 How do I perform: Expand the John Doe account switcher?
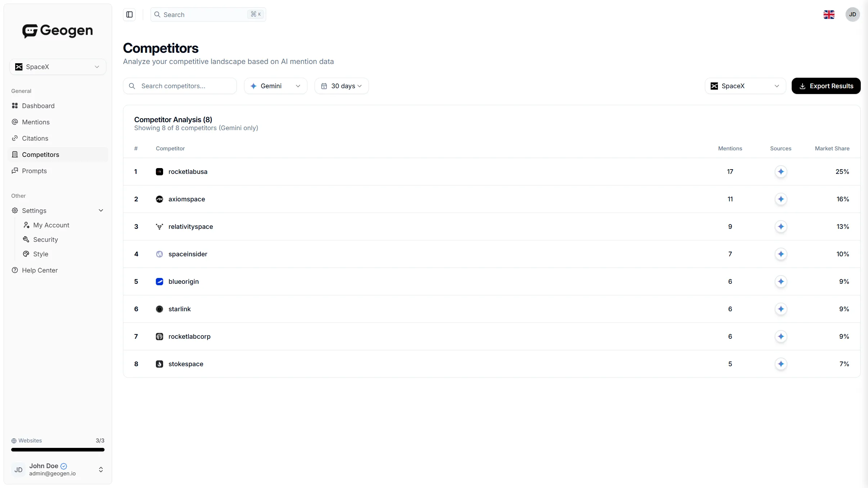coord(101,470)
